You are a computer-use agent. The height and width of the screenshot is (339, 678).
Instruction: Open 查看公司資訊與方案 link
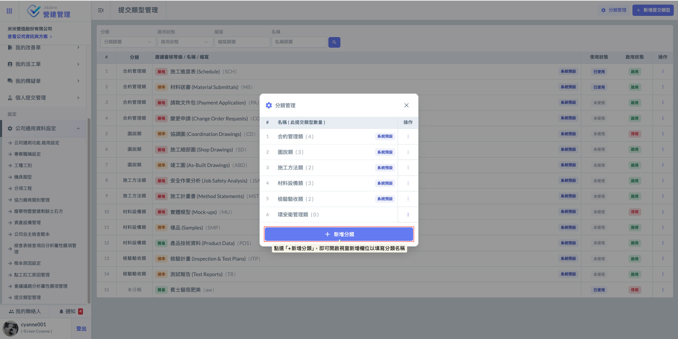pos(30,36)
